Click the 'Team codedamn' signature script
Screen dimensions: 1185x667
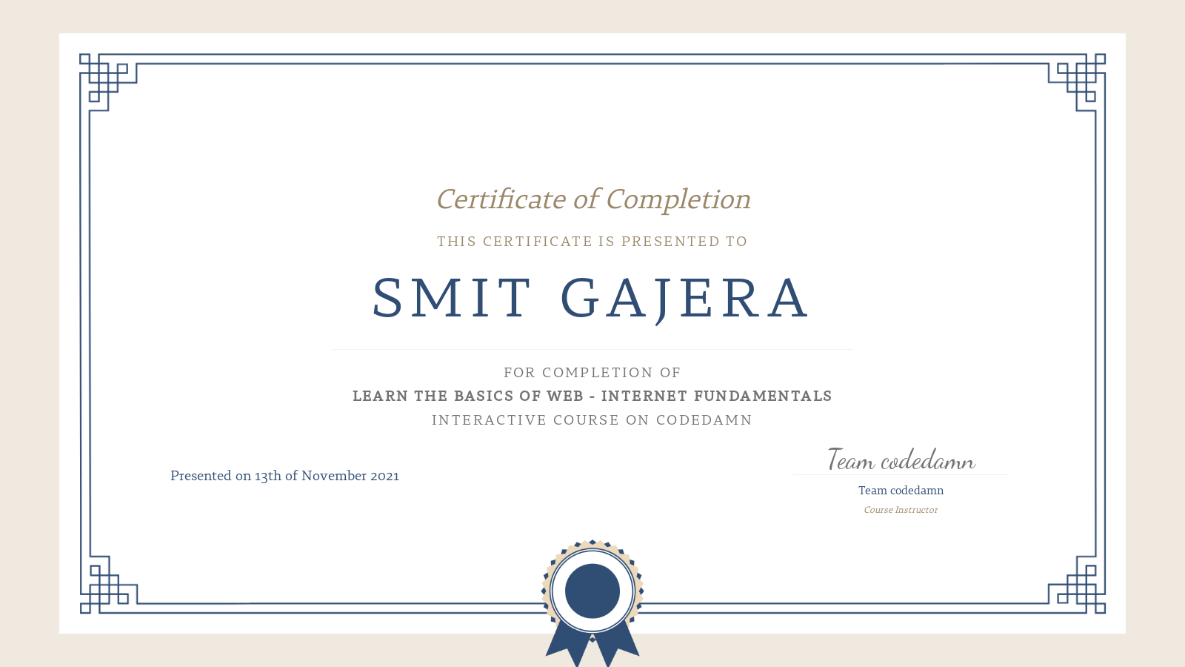coord(901,460)
